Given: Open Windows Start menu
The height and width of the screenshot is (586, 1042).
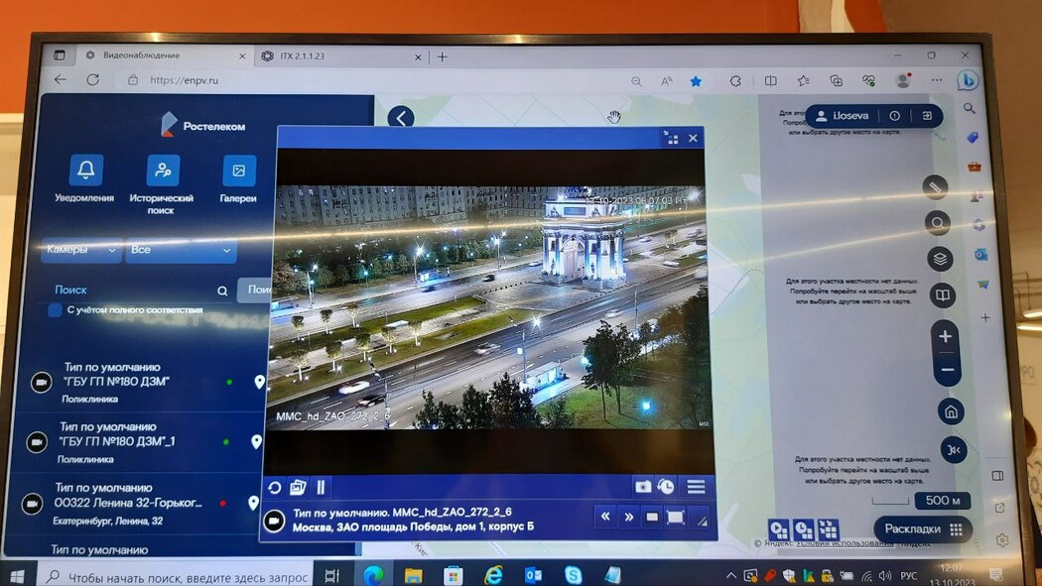Looking at the screenshot, I should 17,576.
